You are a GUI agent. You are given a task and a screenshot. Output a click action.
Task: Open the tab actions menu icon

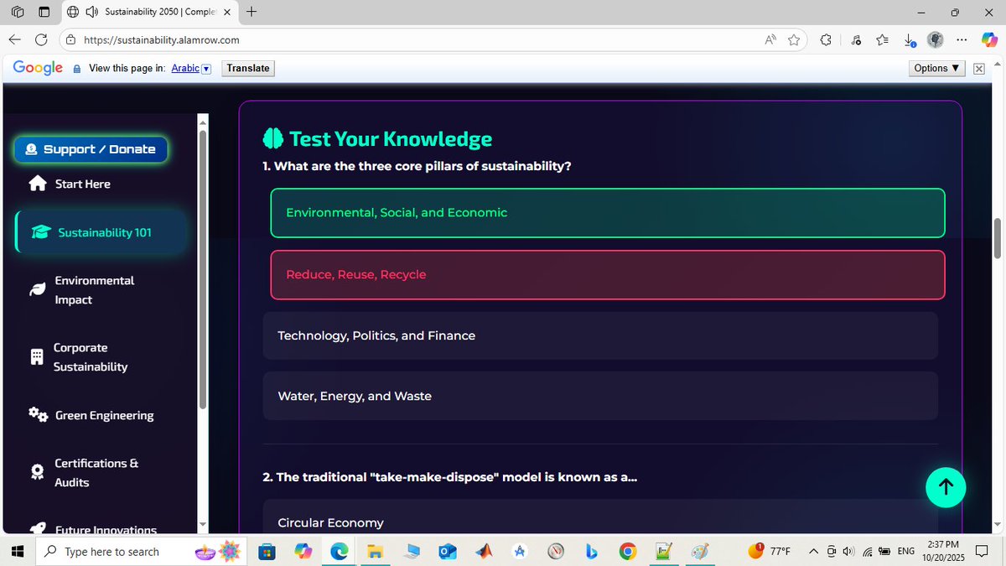[44, 12]
